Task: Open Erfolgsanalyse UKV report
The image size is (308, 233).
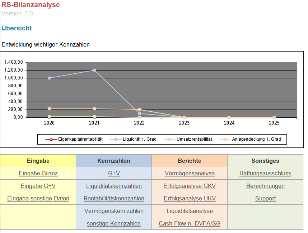Action: click(190, 198)
